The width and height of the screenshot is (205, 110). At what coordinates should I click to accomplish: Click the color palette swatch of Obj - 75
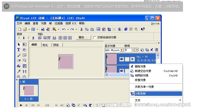[x=132, y=59]
